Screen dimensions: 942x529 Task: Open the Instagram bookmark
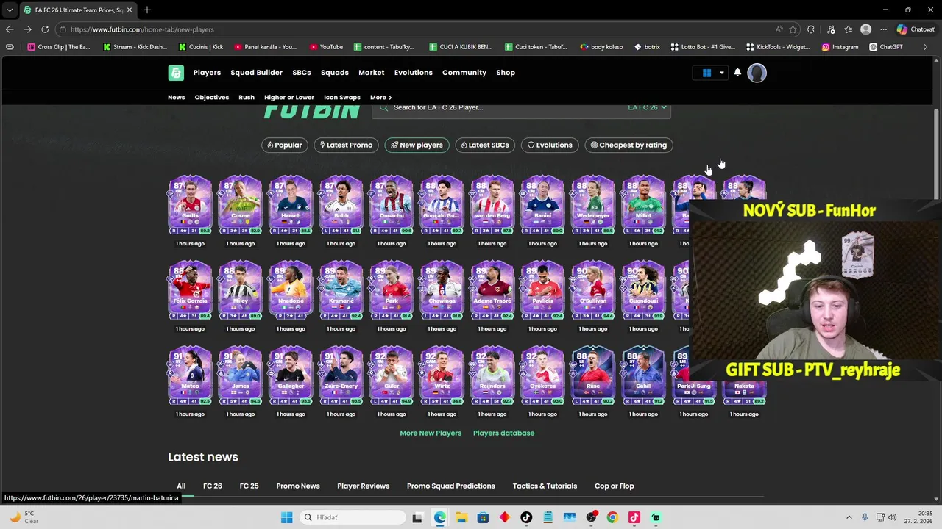[x=840, y=47]
